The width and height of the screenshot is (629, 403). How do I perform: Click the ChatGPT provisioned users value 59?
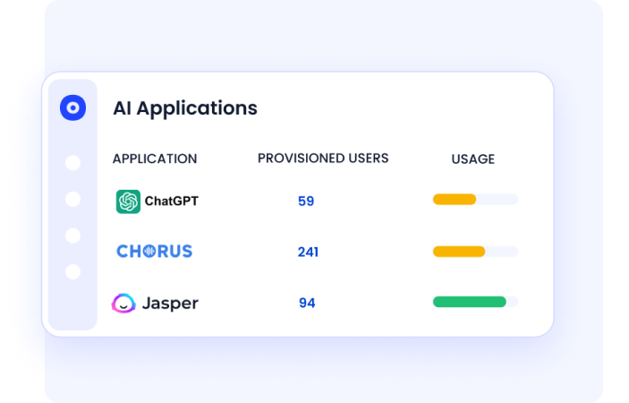click(306, 201)
